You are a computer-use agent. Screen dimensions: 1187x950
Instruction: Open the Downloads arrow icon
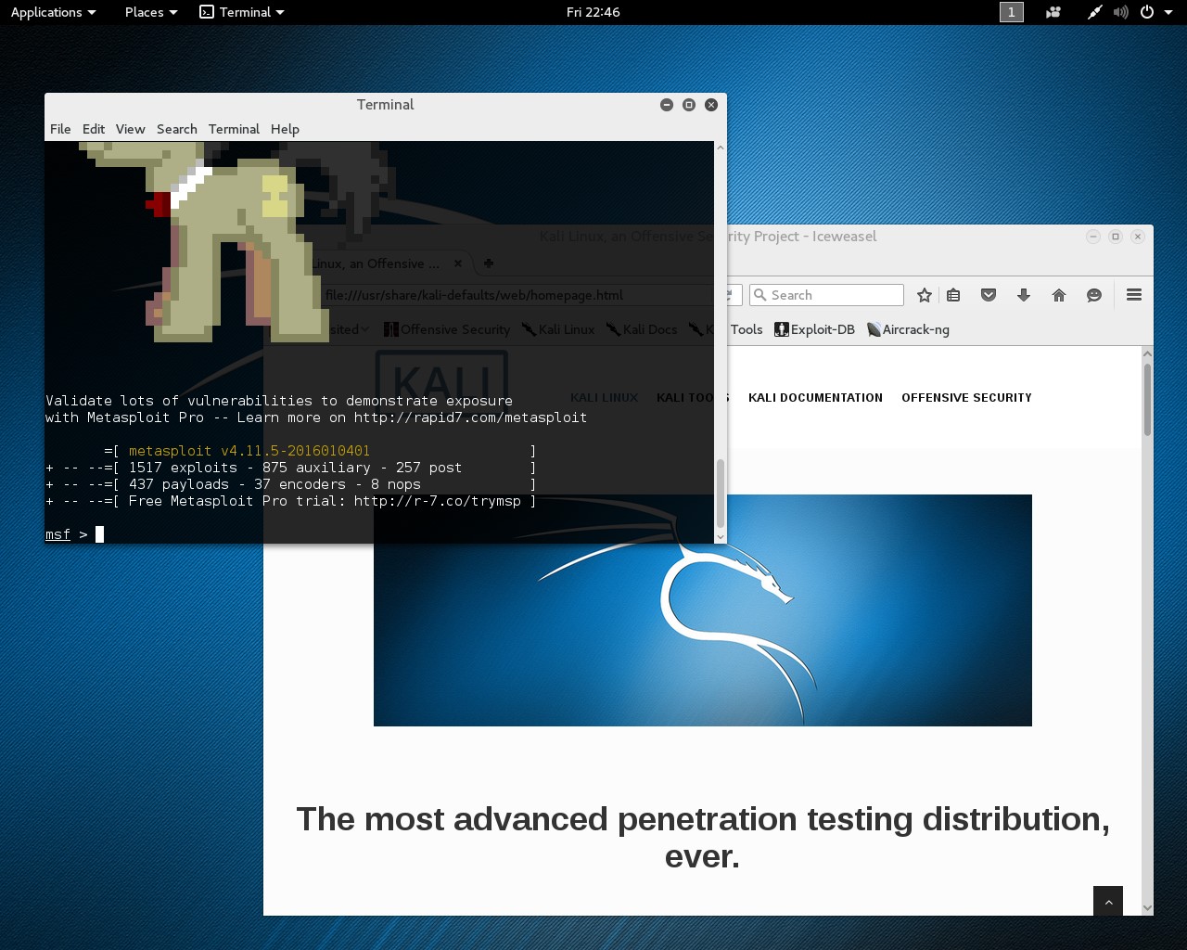pos(1024,295)
